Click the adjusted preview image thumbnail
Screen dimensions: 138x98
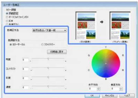120,25
